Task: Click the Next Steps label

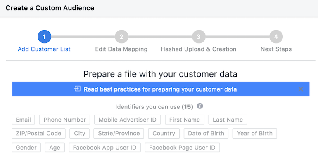Action: pyautogui.click(x=276, y=49)
